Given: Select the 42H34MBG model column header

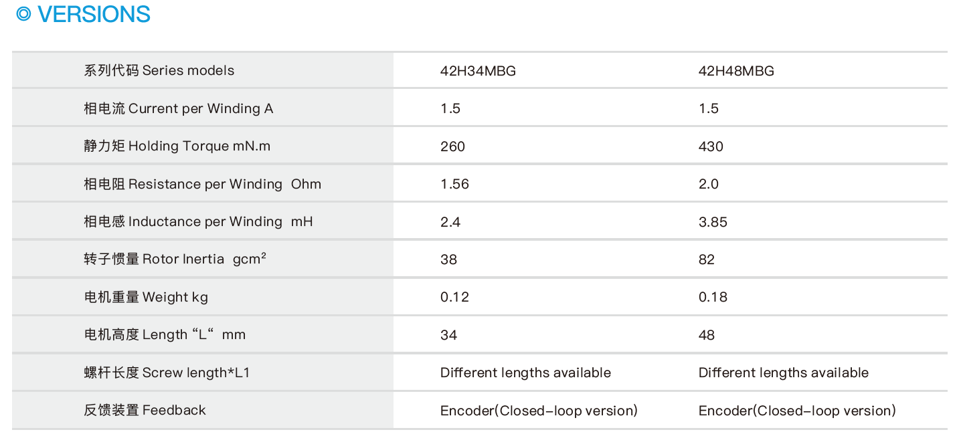Looking at the screenshot, I should pos(478,71).
